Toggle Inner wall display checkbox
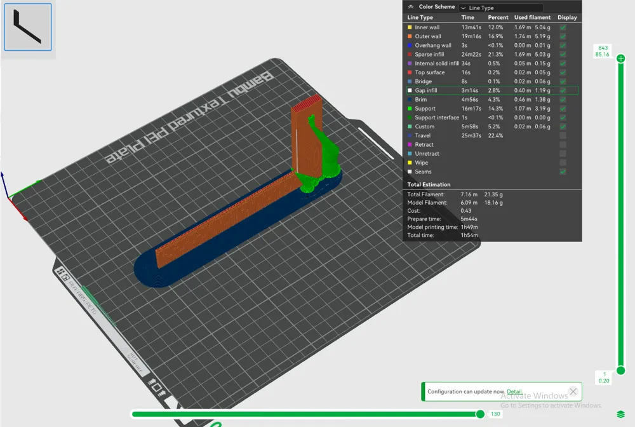 (563, 27)
